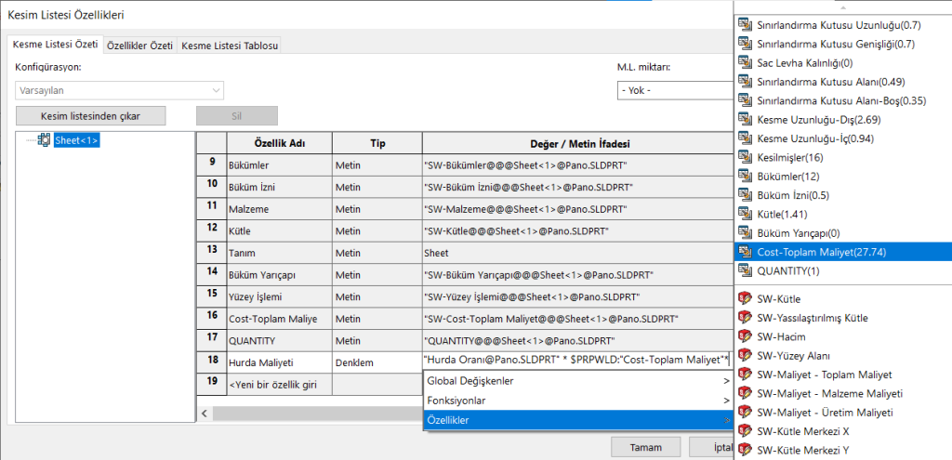Expand the Global Değişkenler submenu

(576, 381)
